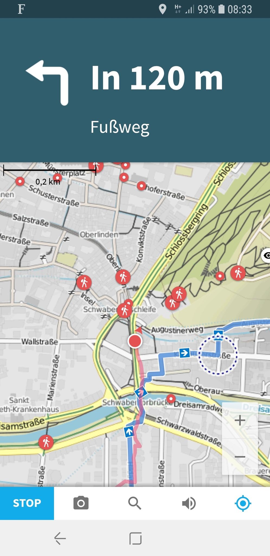Tap the red dot near Dreisamradweg label
The width and height of the screenshot is (270, 556).
tap(171, 399)
